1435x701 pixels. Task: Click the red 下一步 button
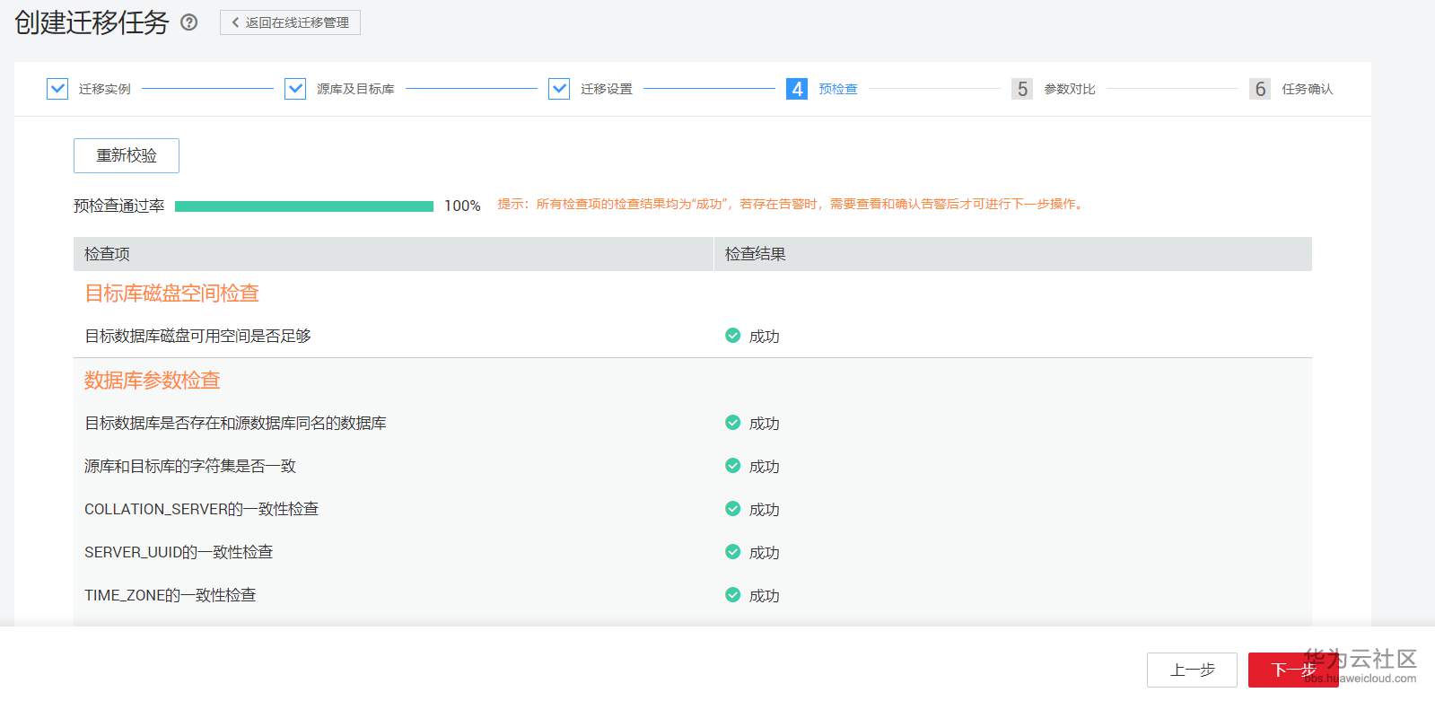pos(1292,670)
